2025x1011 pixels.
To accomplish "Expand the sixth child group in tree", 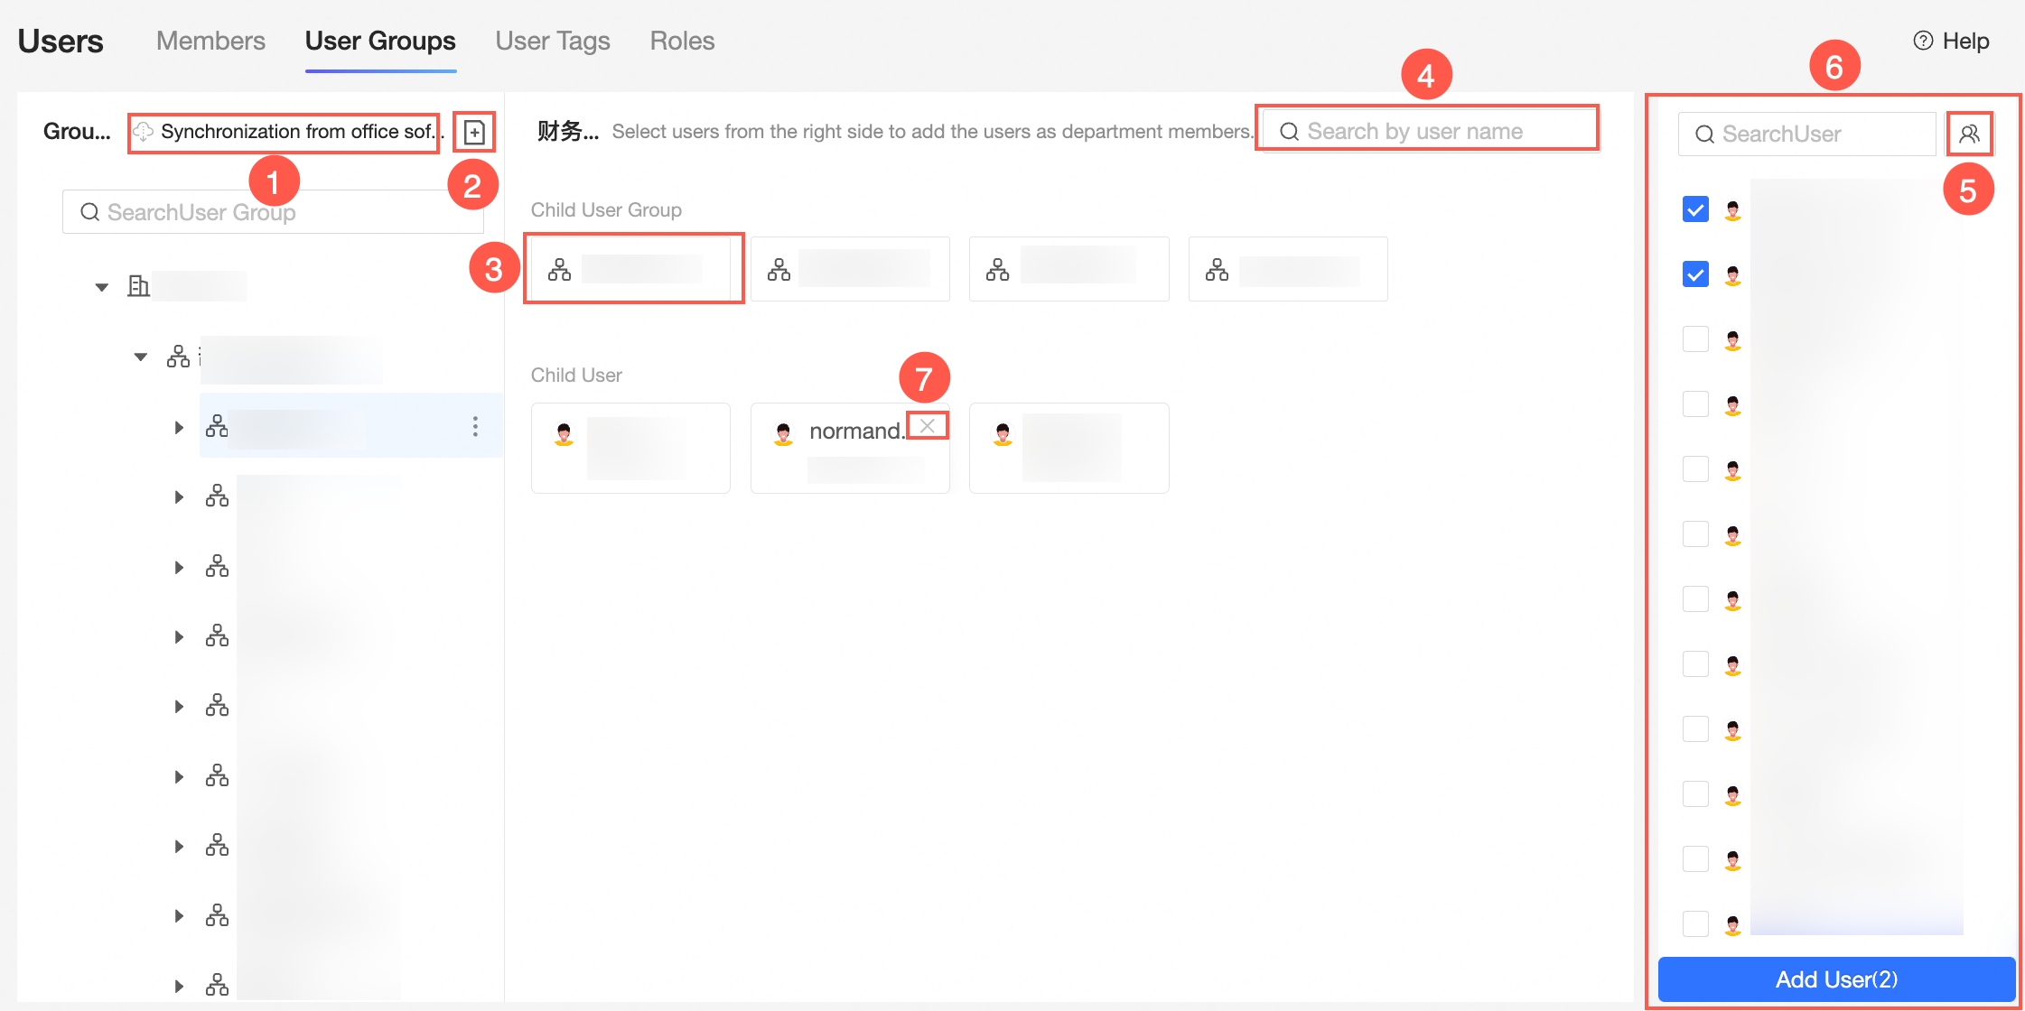I will pyautogui.click(x=179, y=776).
